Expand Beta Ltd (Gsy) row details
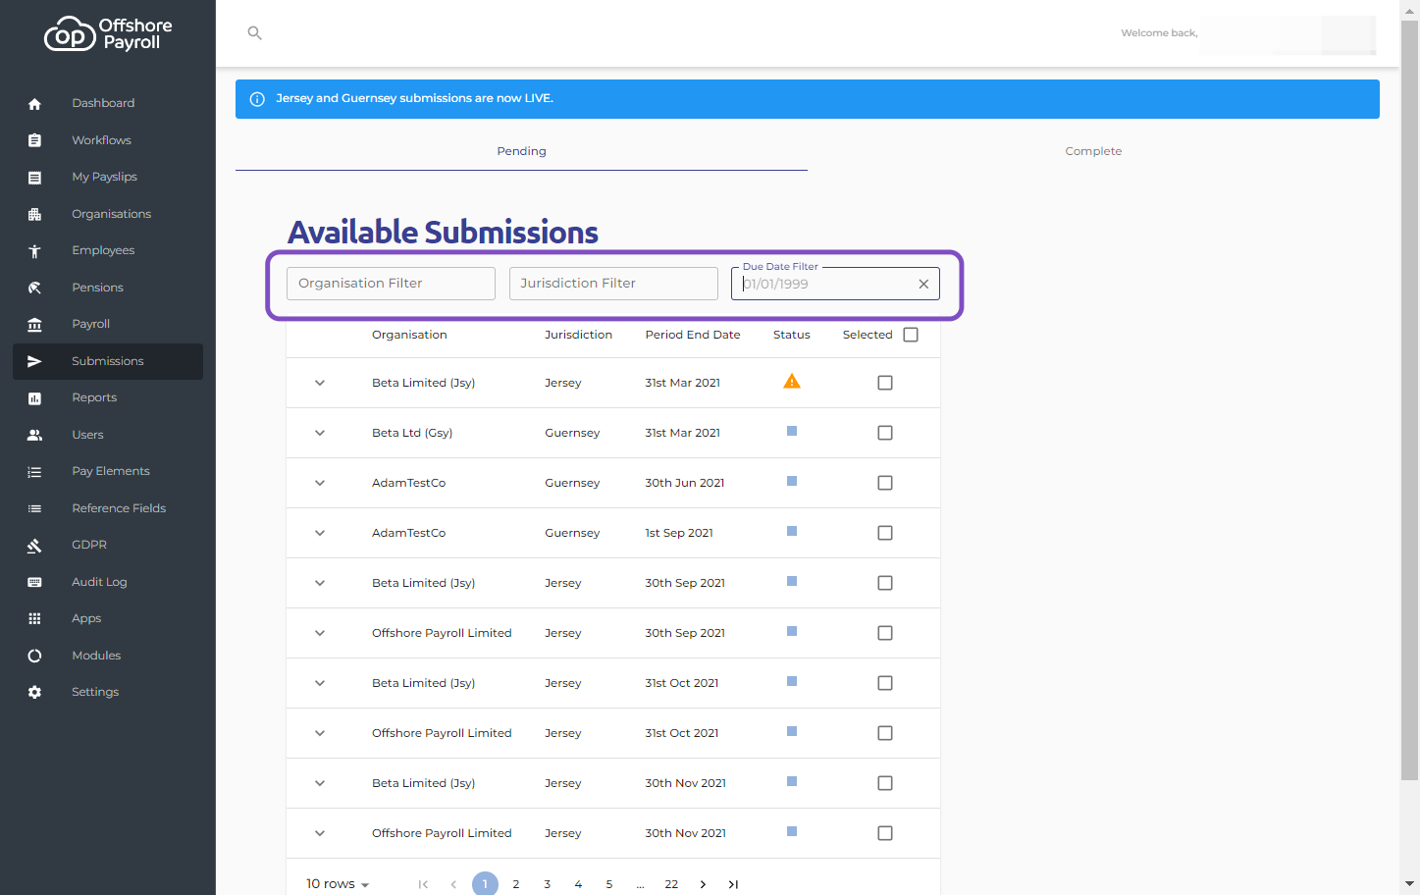 click(320, 433)
